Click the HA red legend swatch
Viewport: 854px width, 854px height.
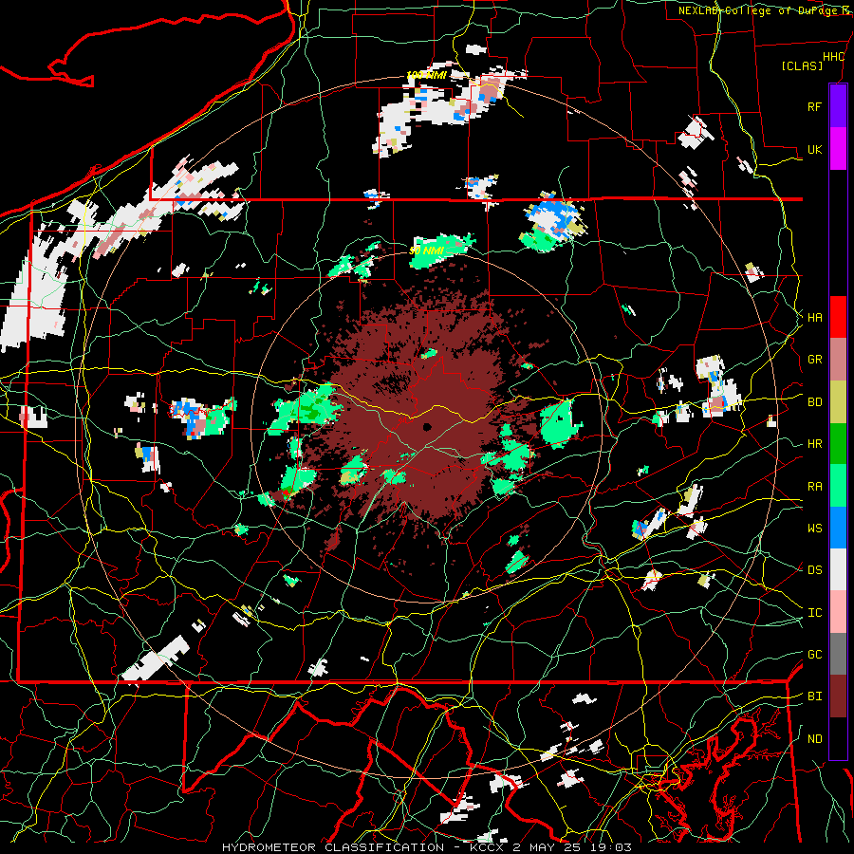pyautogui.click(x=838, y=317)
